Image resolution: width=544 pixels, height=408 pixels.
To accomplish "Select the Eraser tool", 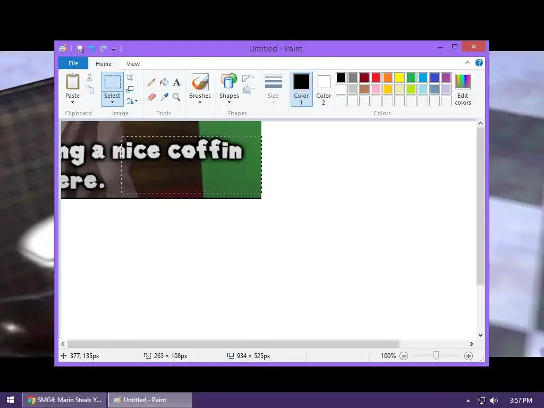I will tap(151, 97).
